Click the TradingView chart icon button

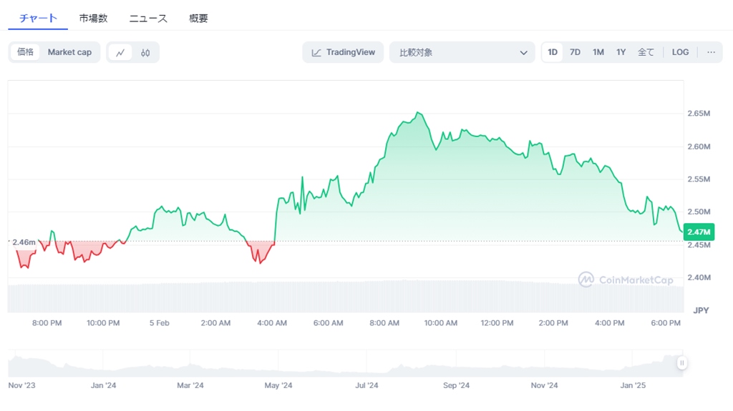pos(343,52)
